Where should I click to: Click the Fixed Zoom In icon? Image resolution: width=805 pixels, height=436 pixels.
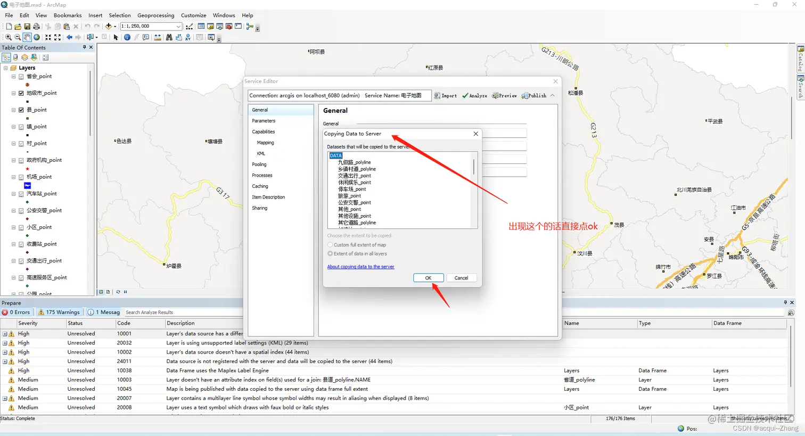coord(48,37)
